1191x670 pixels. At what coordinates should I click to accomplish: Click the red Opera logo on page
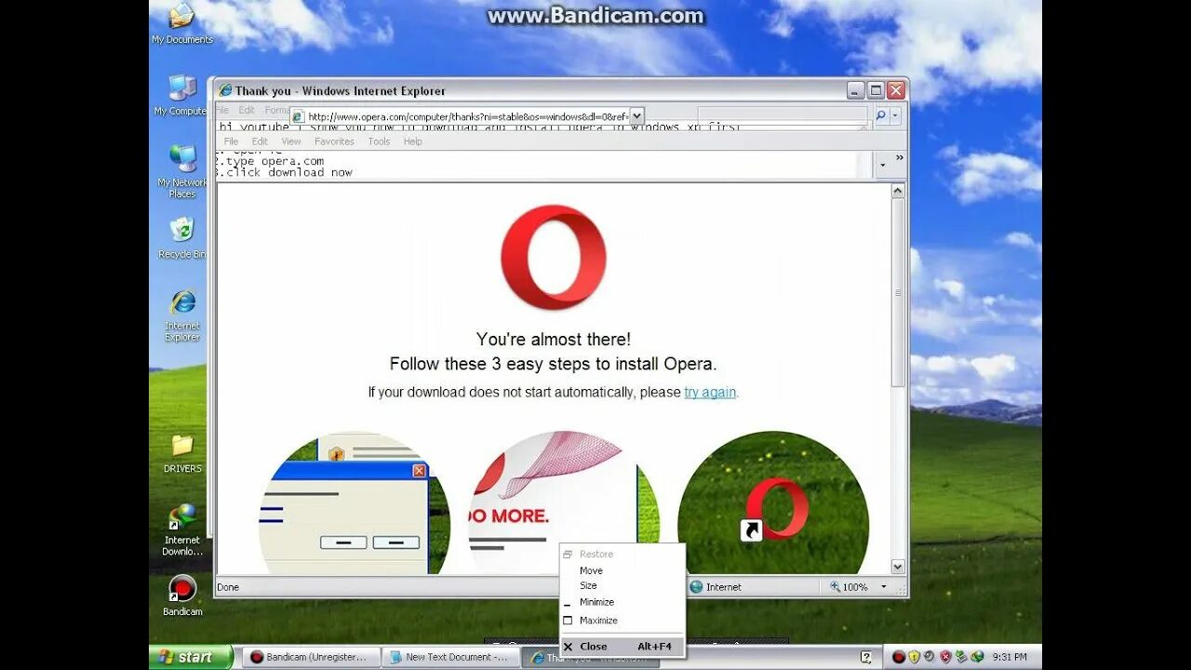554,258
